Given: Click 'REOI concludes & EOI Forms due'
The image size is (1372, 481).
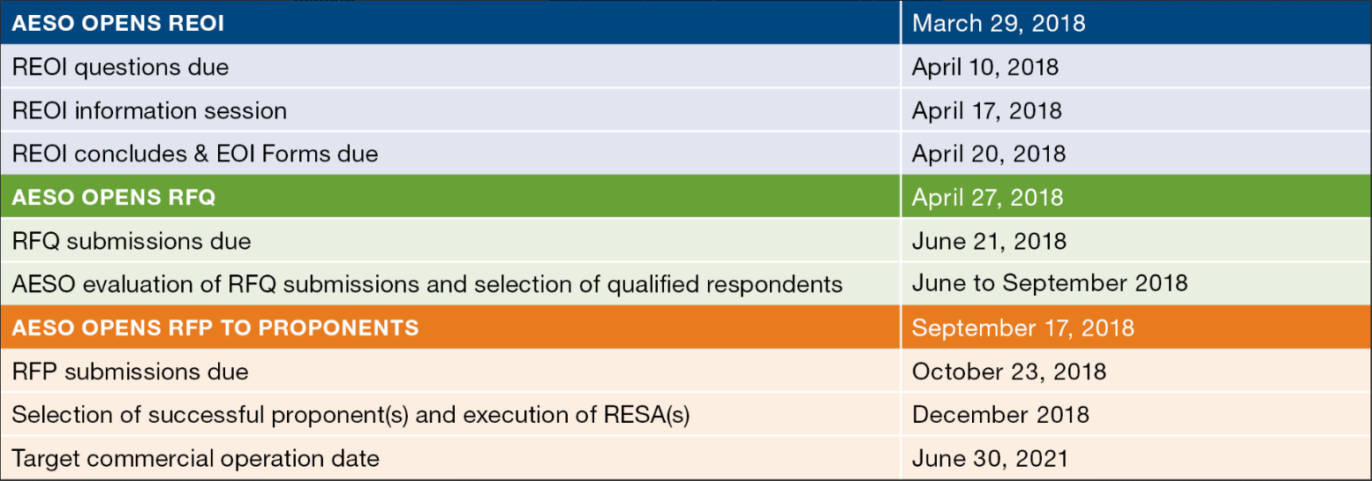Looking at the screenshot, I should tap(195, 154).
